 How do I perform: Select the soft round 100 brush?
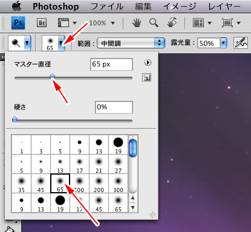79,184
